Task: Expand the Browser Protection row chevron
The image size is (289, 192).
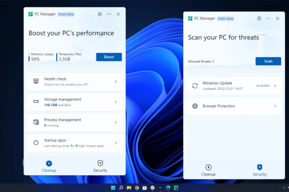Action: click(x=275, y=106)
